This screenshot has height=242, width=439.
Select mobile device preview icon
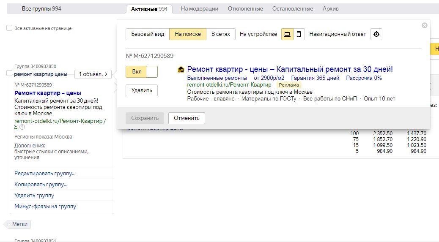tap(299, 34)
